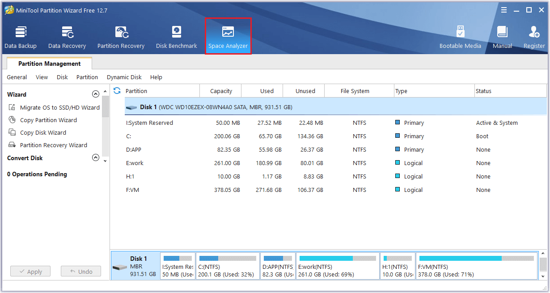Click the Apply button
The width and height of the screenshot is (550, 293).
coord(30,271)
